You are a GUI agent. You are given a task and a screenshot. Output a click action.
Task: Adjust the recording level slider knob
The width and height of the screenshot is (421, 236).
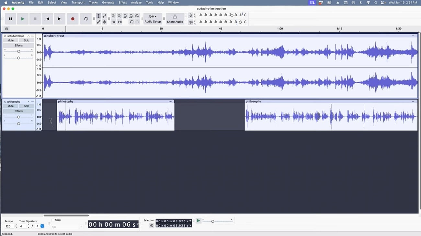pyautogui.click(x=232, y=15)
